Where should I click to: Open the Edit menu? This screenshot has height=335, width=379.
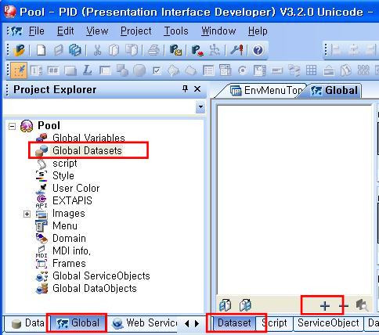[x=66, y=31]
